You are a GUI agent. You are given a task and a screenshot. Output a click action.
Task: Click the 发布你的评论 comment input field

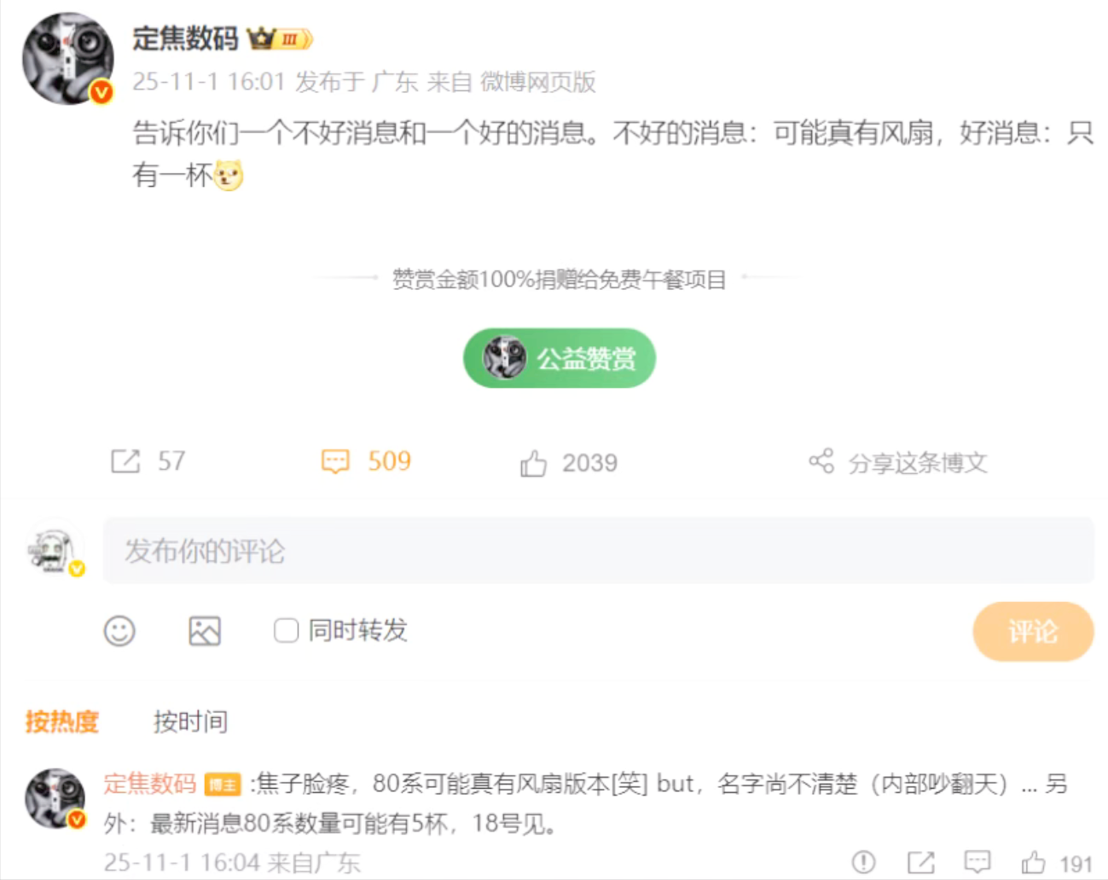pyautogui.click(x=598, y=551)
